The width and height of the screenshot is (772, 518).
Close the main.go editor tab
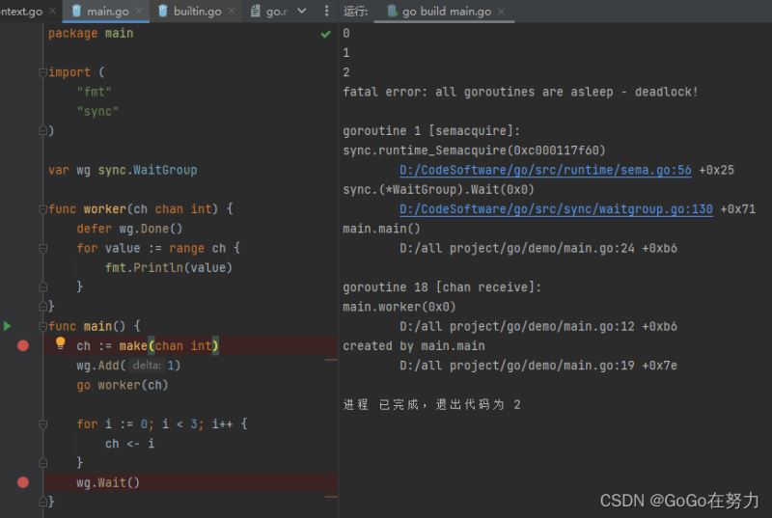[140, 12]
